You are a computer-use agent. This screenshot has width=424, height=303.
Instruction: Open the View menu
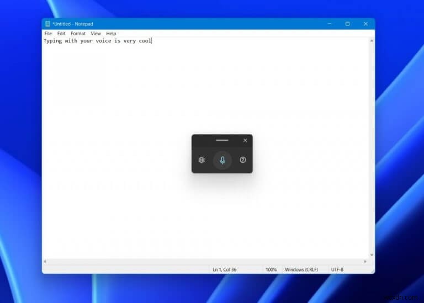point(96,34)
